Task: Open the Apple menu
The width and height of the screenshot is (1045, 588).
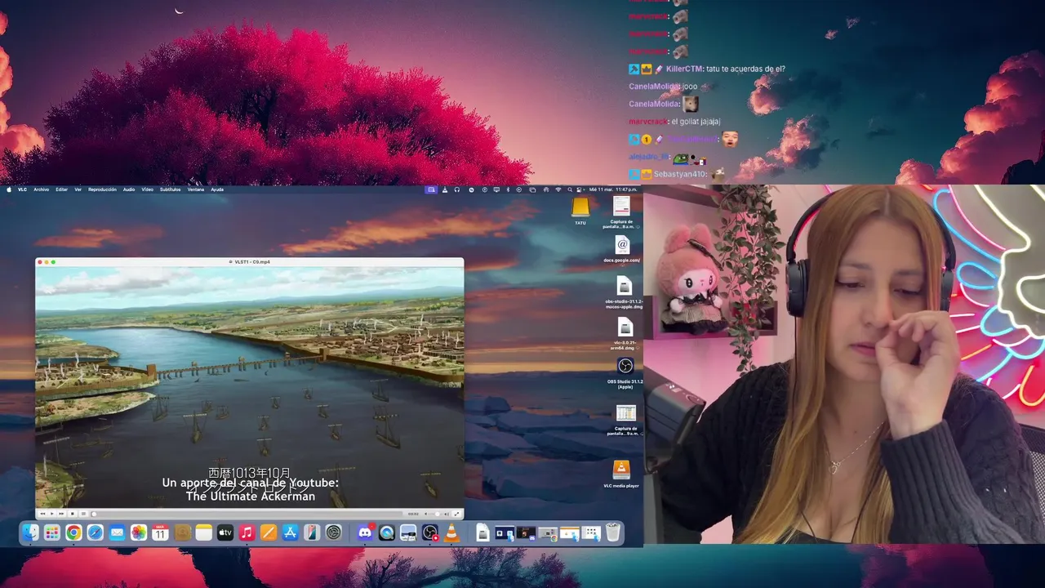Action: click(x=9, y=189)
